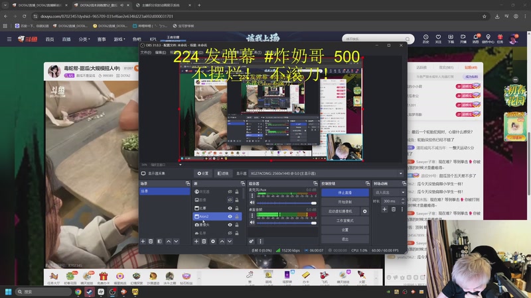531x298 pixels.
Task: Toggle visibility of the 比赛 source
Action: pyautogui.click(x=230, y=208)
